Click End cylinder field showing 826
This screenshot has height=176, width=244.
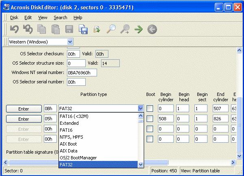click(220, 119)
